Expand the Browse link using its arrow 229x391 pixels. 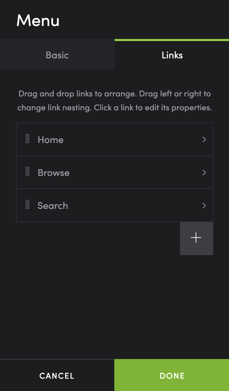pos(204,172)
